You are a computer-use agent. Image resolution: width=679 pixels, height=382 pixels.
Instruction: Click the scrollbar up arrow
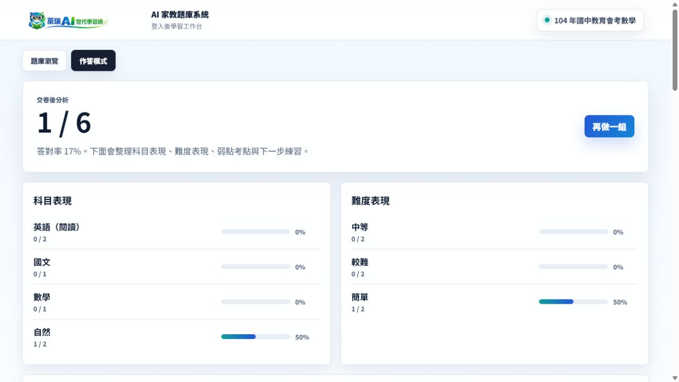[x=675, y=4]
